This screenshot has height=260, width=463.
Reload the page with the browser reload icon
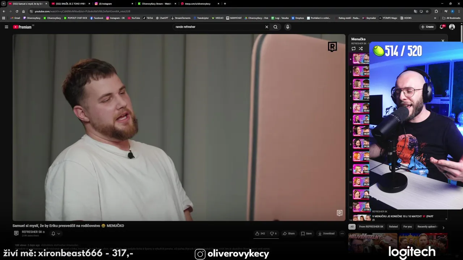click(x=17, y=11)
